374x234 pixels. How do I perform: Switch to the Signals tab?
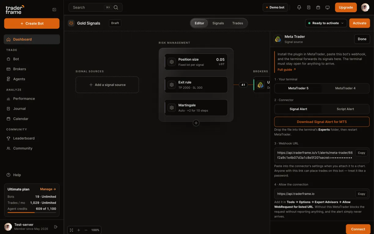[218, 23]
